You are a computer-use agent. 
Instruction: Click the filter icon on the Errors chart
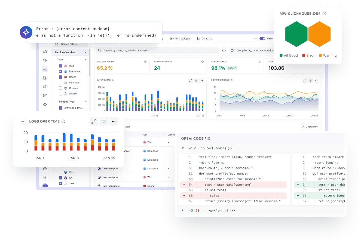pyautogui.click(x=310, y=81)
